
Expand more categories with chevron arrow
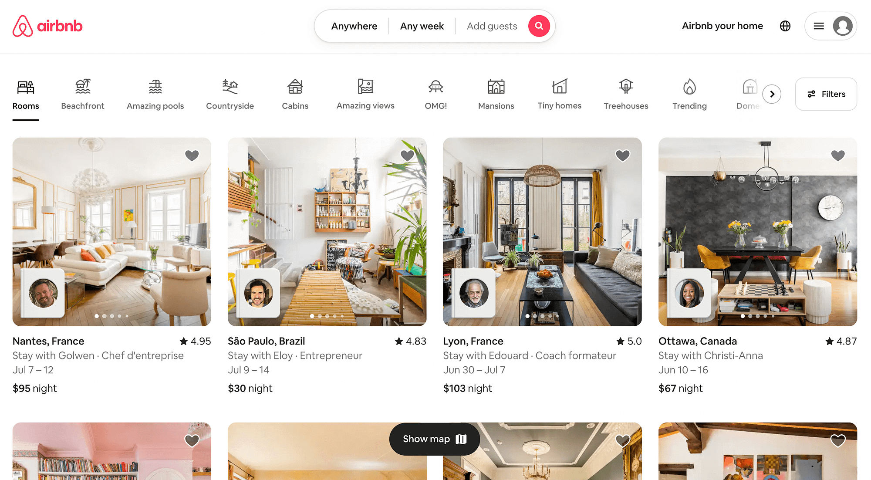pyautogui.click(x=772, y=94)
